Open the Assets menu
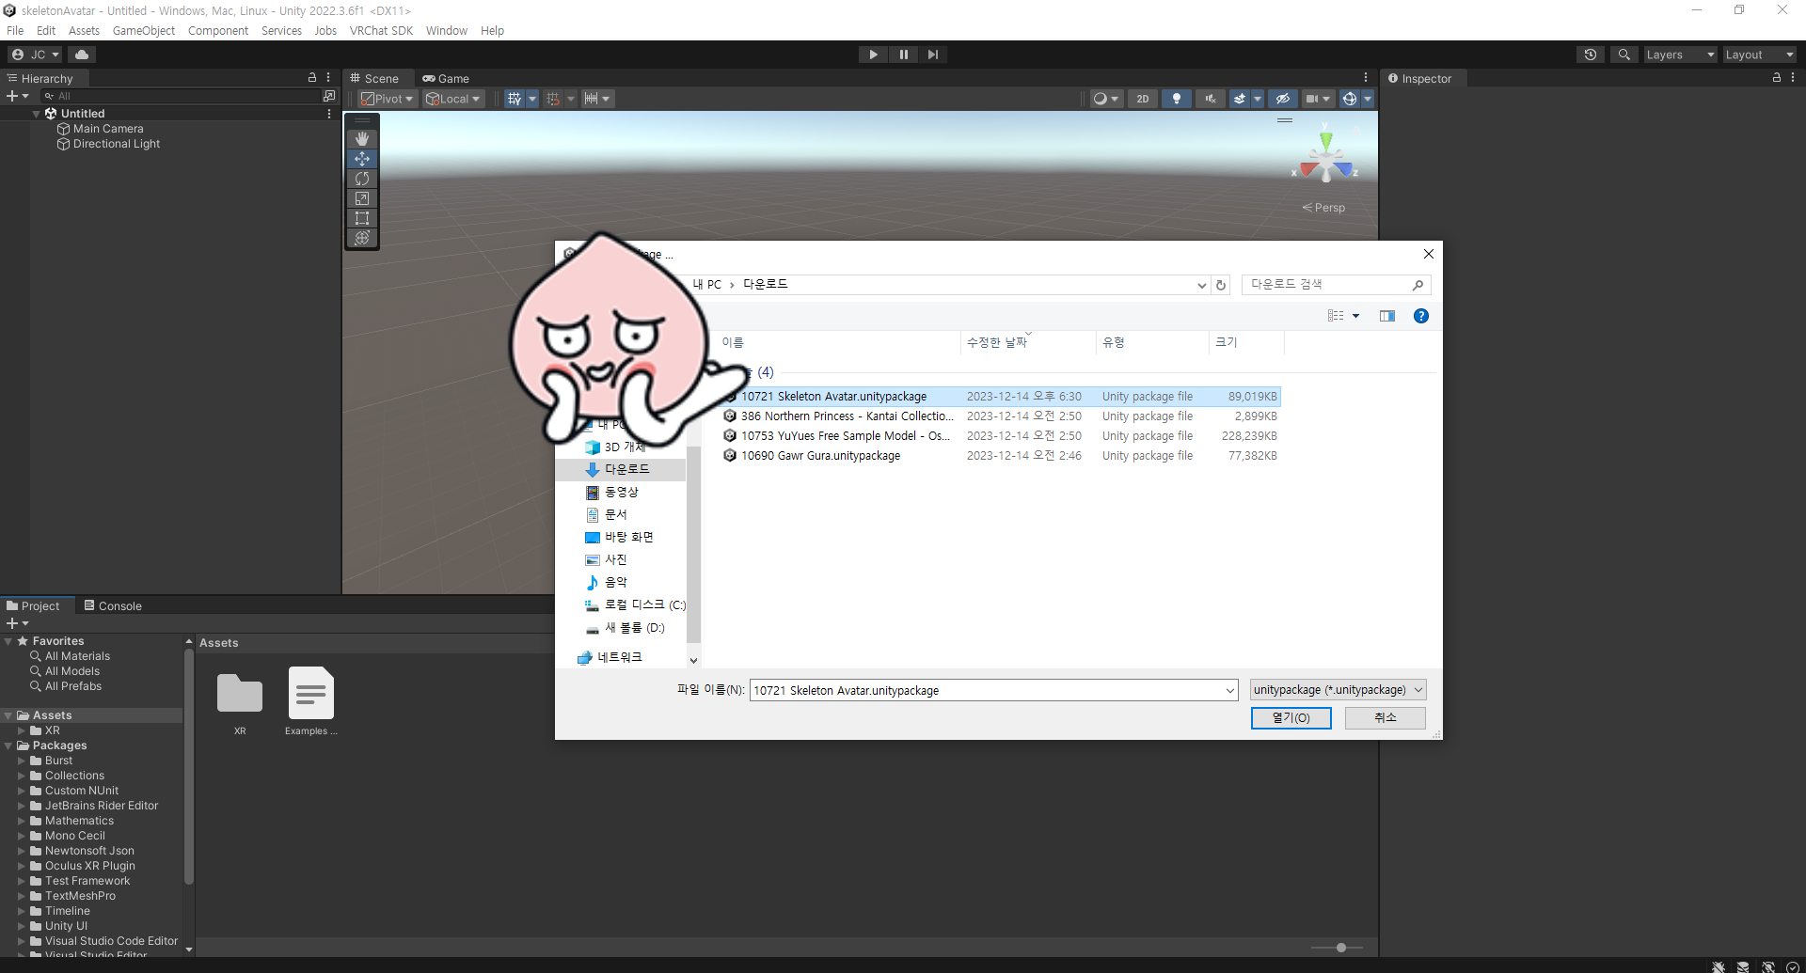1806x973 pixels. [x=84, y=30]
